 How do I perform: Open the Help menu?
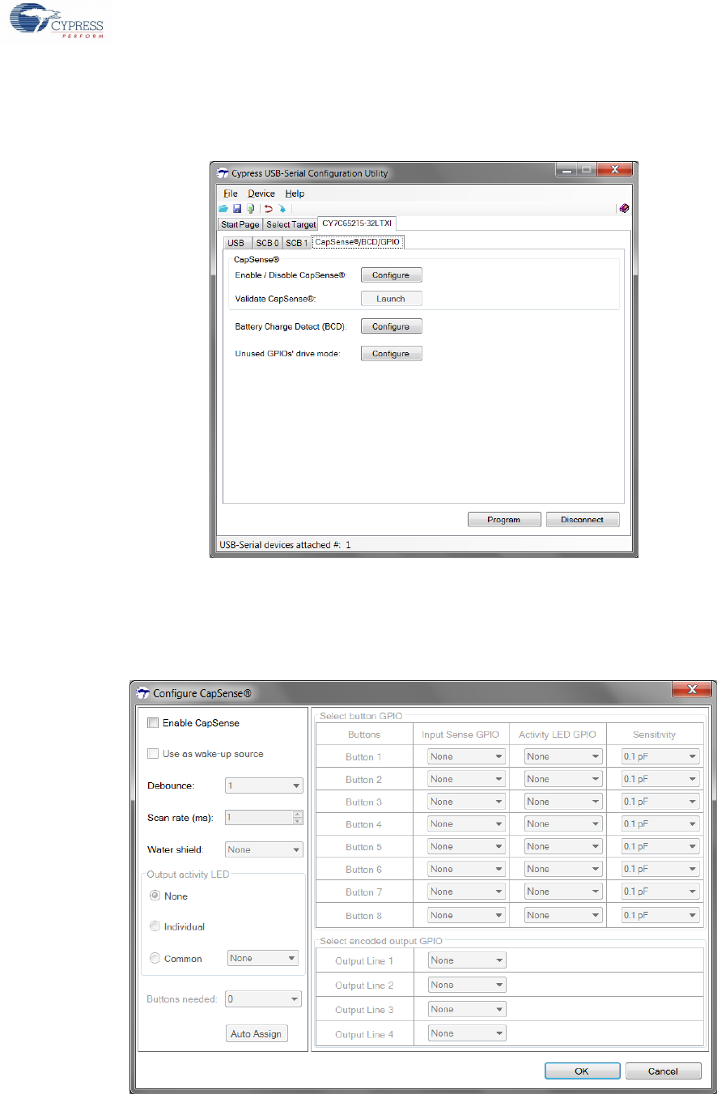295,194
